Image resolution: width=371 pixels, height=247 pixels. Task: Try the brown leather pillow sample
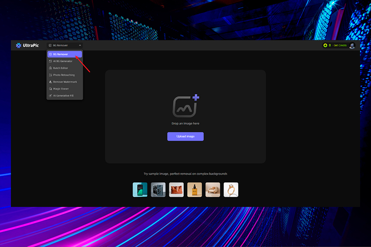point(176,189)
